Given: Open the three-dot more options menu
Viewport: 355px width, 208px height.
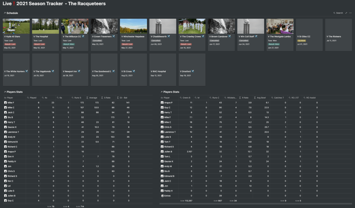Looking at the screenshot, I should (350, 13).
